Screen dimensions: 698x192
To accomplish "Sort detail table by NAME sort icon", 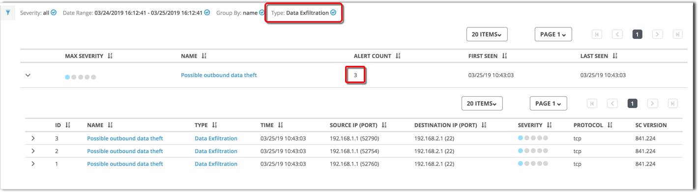I will [x=110, y=126].
